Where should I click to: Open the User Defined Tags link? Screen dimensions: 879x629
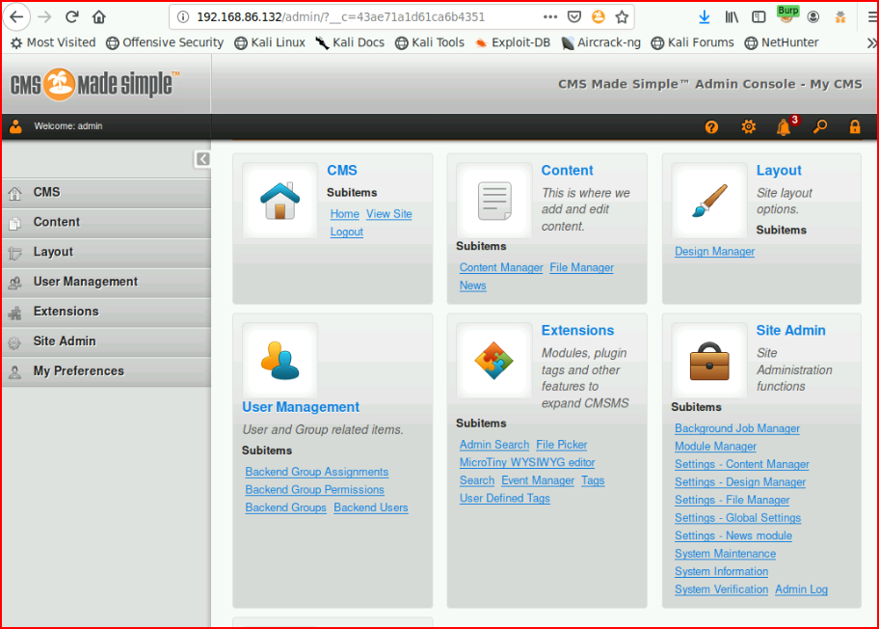tap(504, 498)
